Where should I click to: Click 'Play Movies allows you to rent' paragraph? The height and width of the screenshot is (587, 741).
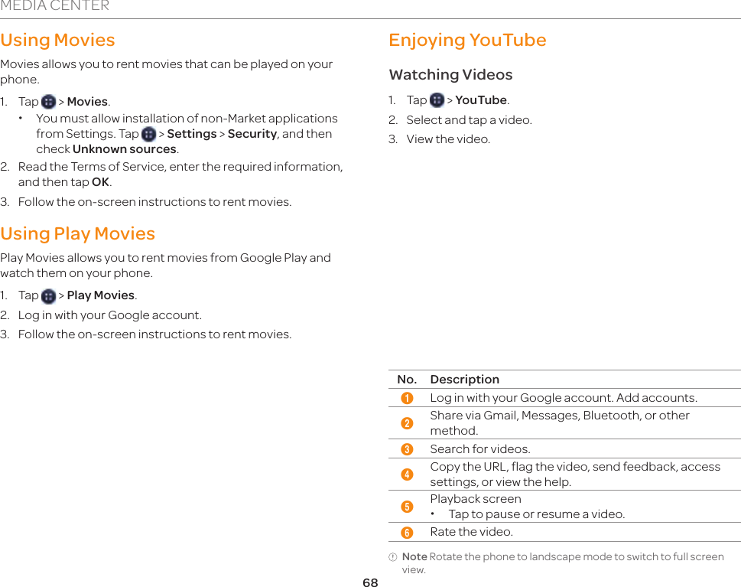pyautogui.click(x=165, y=266)
